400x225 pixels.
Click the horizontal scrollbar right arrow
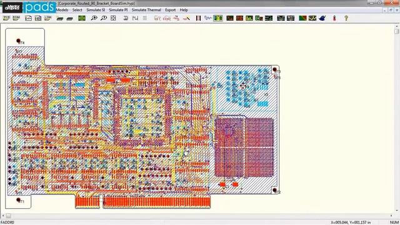[391, 216]
